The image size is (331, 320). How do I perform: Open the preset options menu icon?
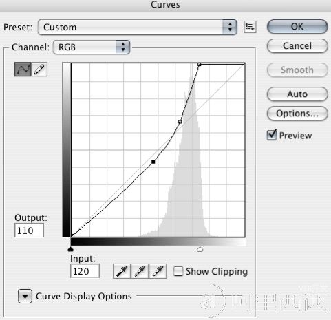tap(250, 27)
